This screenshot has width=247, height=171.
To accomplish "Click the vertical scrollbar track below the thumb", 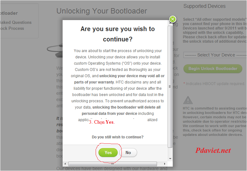I will pos(170,152).
